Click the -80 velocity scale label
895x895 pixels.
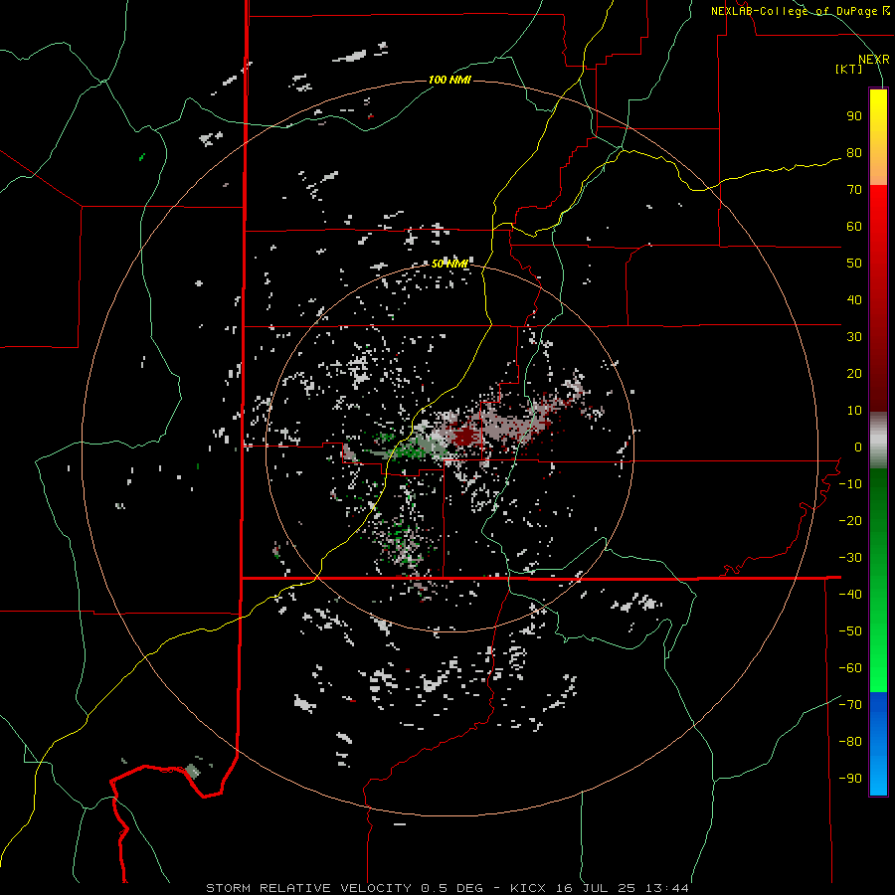point(850,742)
